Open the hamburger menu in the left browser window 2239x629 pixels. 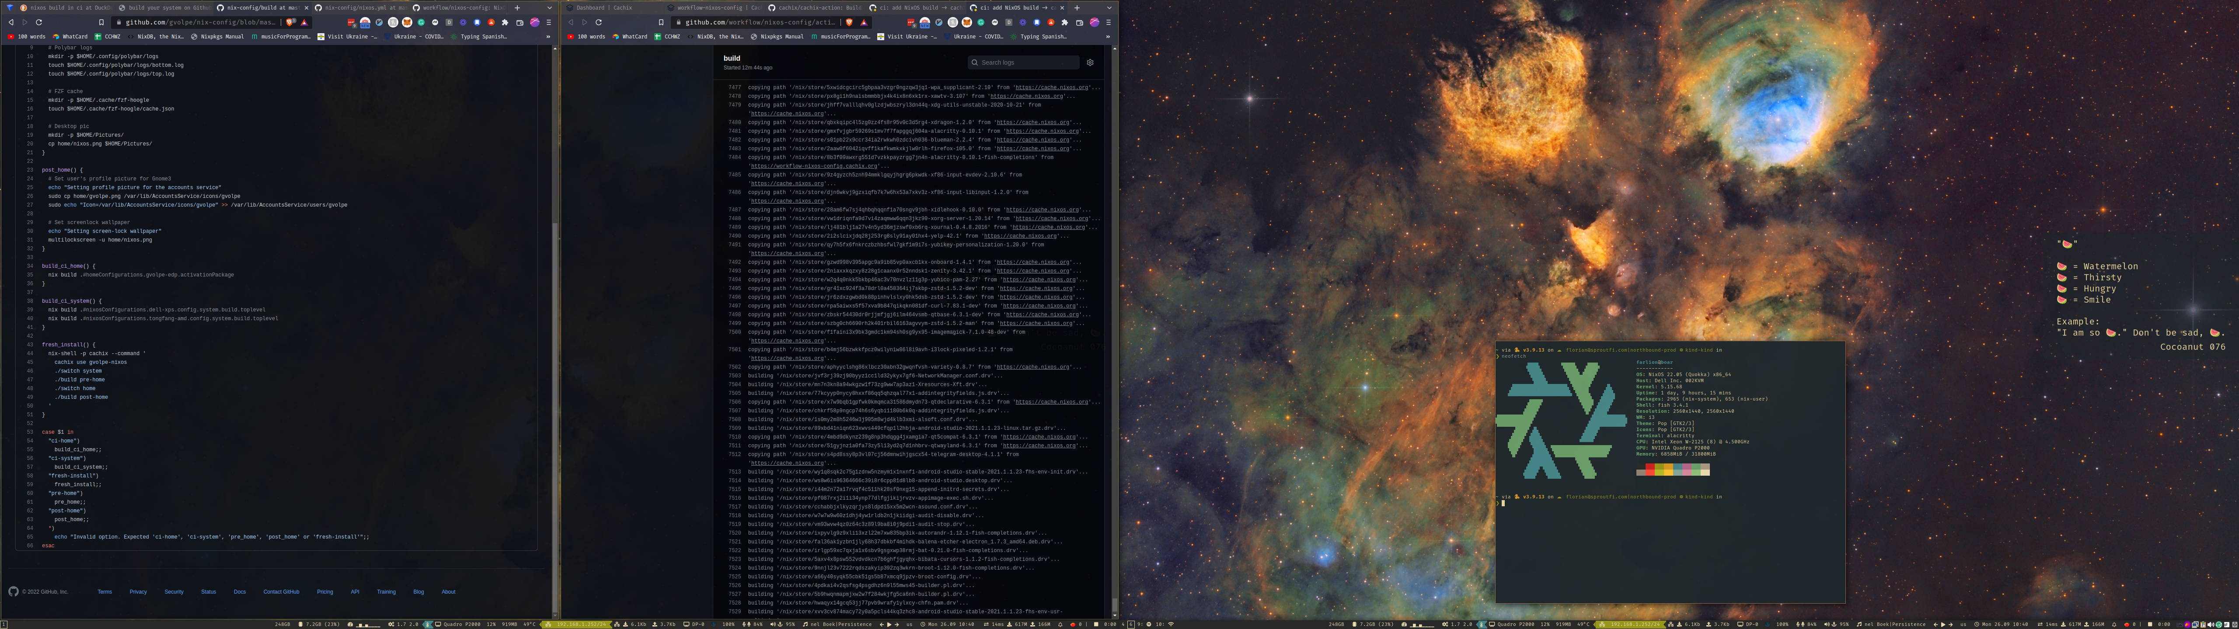(x=548, y=23)
